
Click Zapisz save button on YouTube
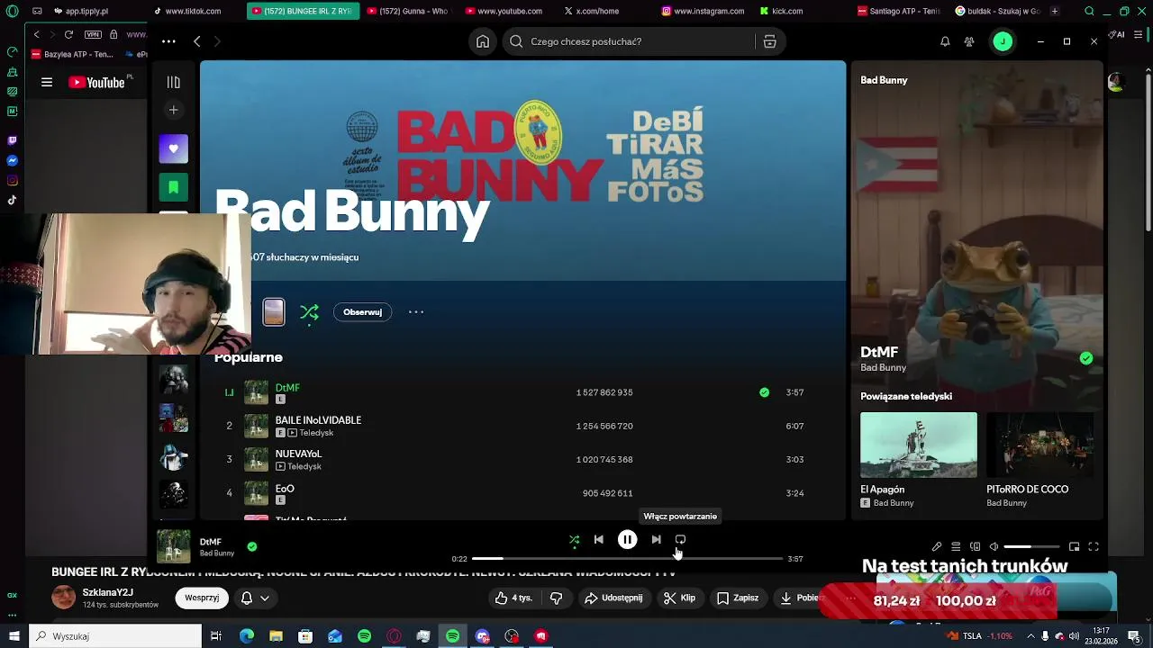[738, 598]
